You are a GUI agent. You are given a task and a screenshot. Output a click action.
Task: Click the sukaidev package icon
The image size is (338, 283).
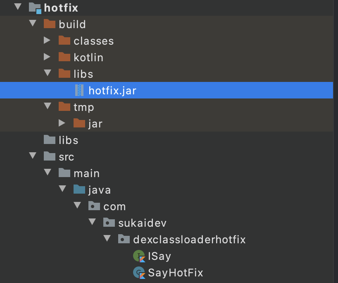[109, 223]
